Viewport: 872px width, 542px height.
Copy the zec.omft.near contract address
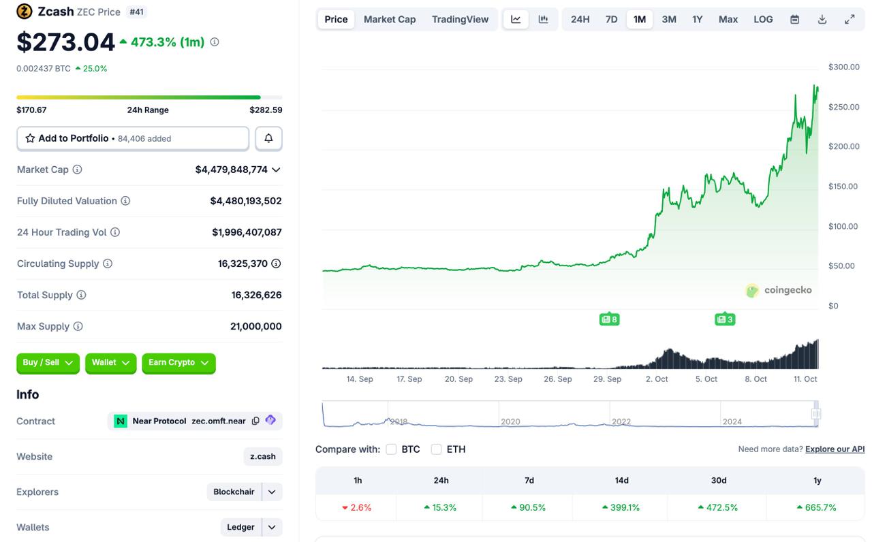tap(255, 421)
